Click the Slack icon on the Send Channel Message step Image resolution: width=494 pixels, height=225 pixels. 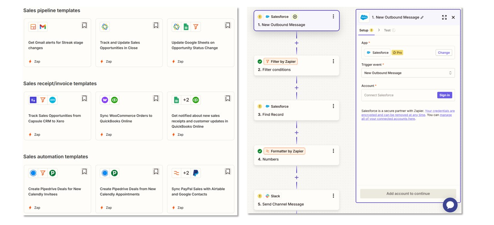point(267,196)
